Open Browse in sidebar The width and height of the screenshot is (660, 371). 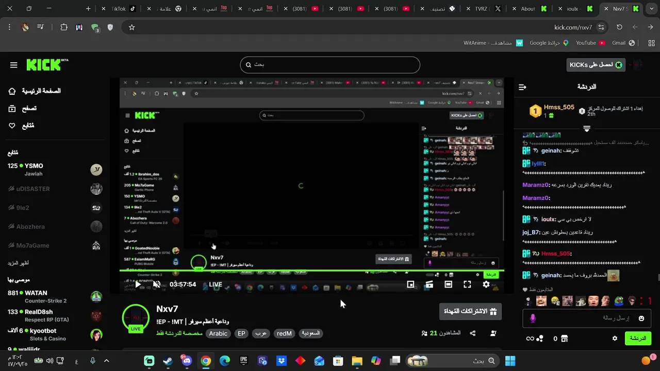tap(22, 108)
